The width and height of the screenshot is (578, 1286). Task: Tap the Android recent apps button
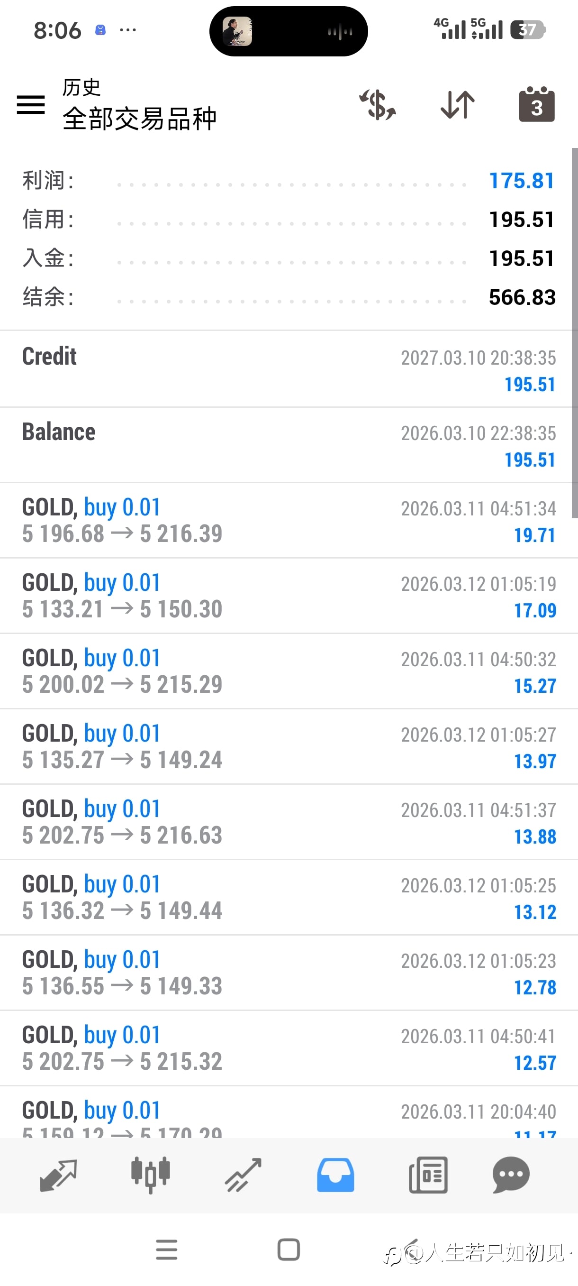click(167, 1249)
